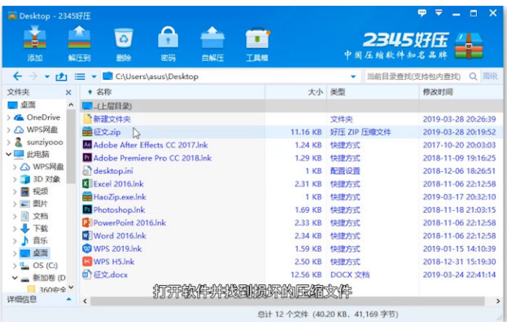This screenshot has height=330, width=507.
Task: Click the 添加 (Add) toolbar icon
Action: (35, 43)
